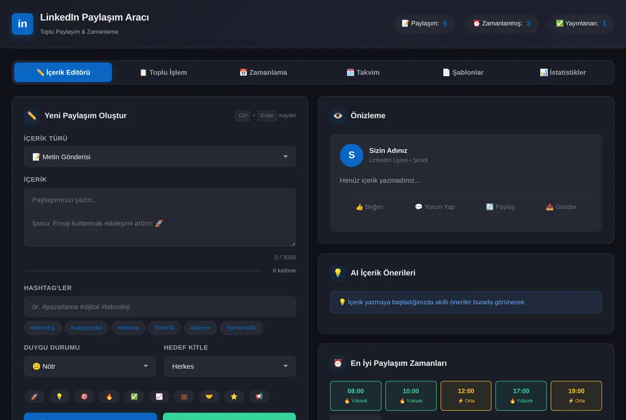626x420 pixels.
Task: Insert the handshake emoji button
Action: pos(209,397)
